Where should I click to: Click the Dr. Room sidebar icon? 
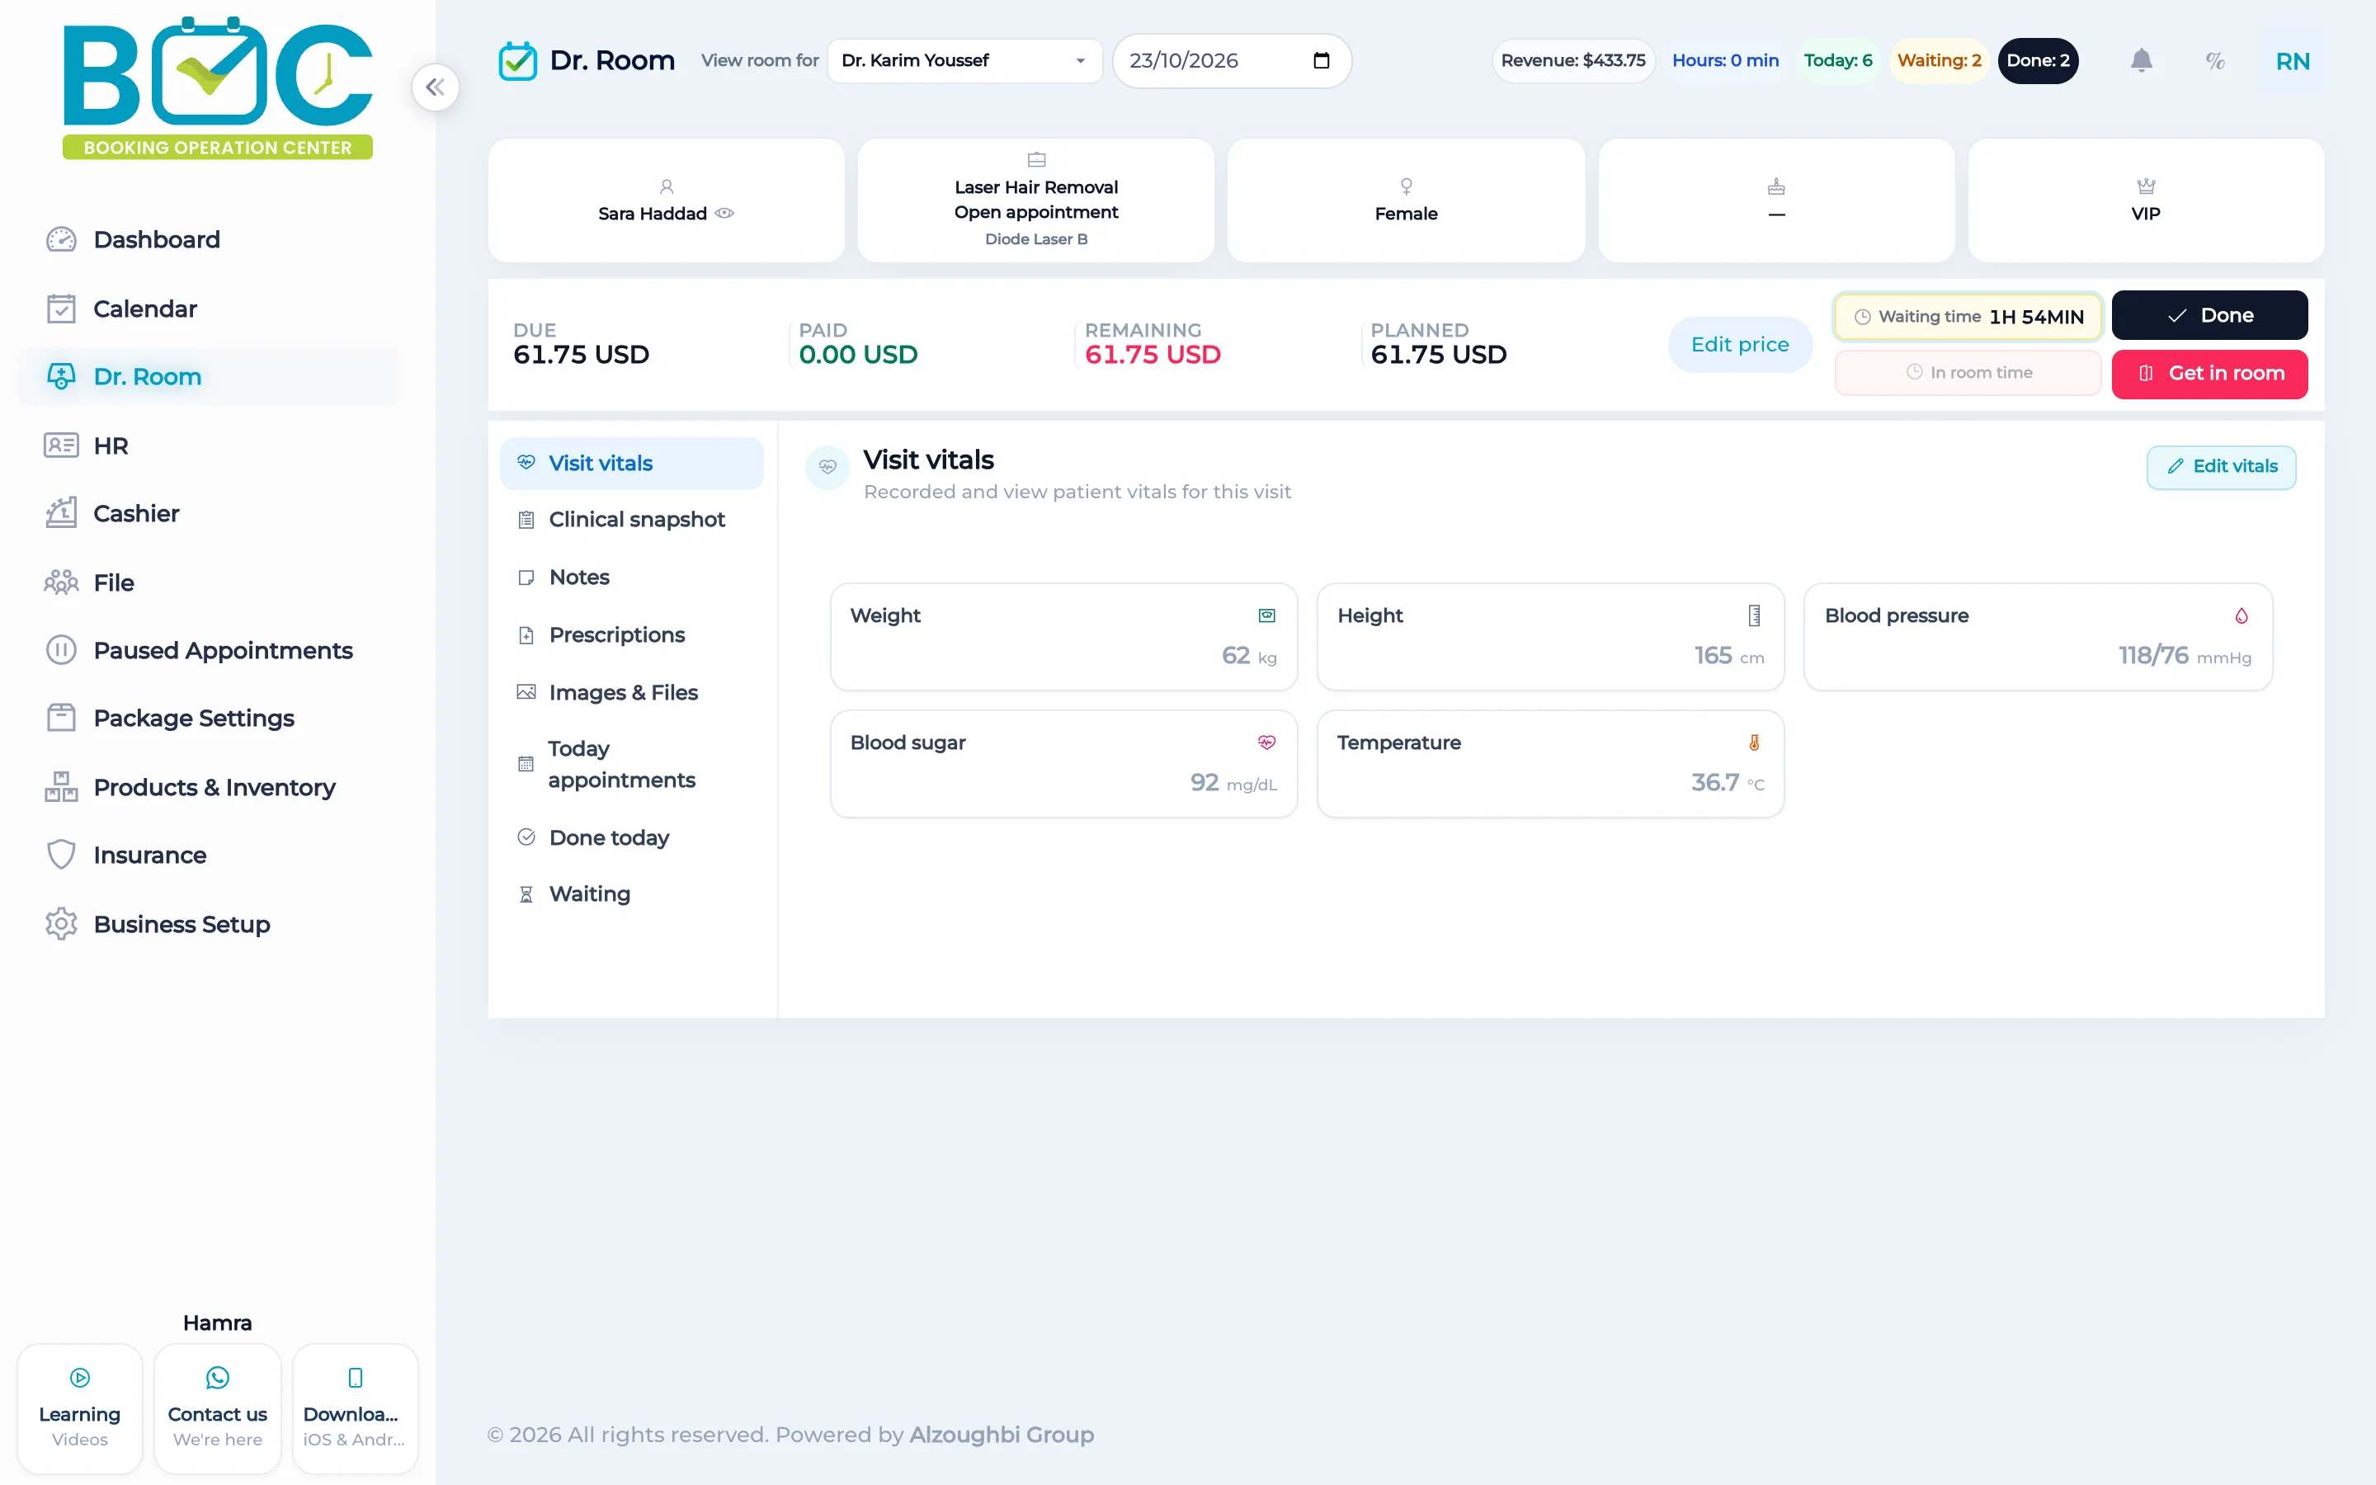[x=61, y=376]
